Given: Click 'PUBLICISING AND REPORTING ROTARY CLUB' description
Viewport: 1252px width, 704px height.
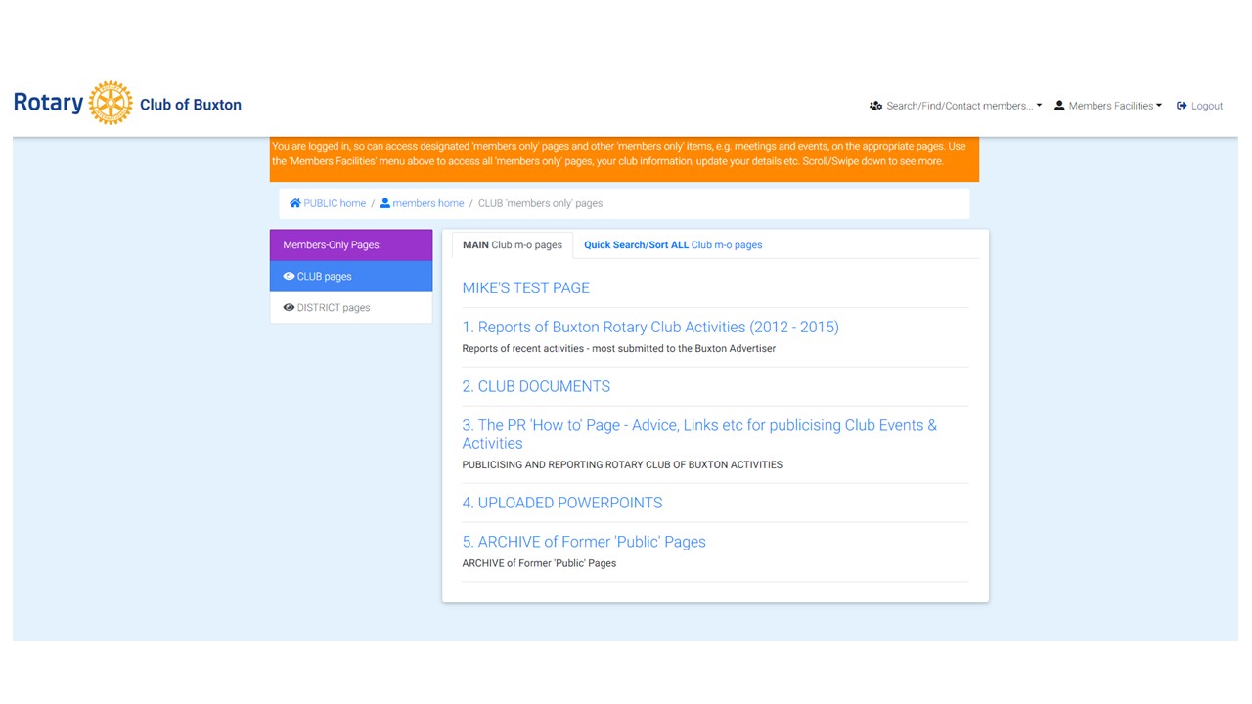Looking at the screenshot, I should pyautogui.click(x=622, y=465).
